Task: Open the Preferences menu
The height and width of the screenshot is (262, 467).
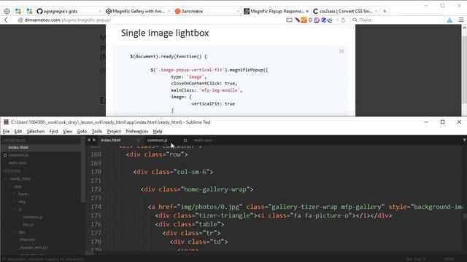Action: coord(136,131)
